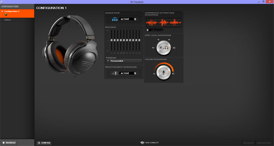The image size is (274, 146).
Task: Select the high-volume speaker icon beside mic volume dial
Action: pyautogui.click(x=173, y=74)
